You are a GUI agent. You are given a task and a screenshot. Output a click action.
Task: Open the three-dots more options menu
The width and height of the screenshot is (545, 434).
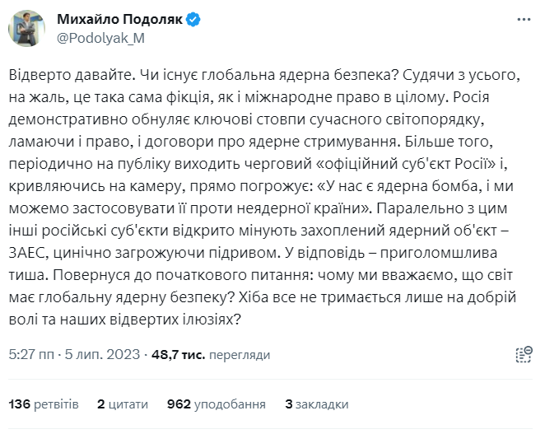point(523,19)
